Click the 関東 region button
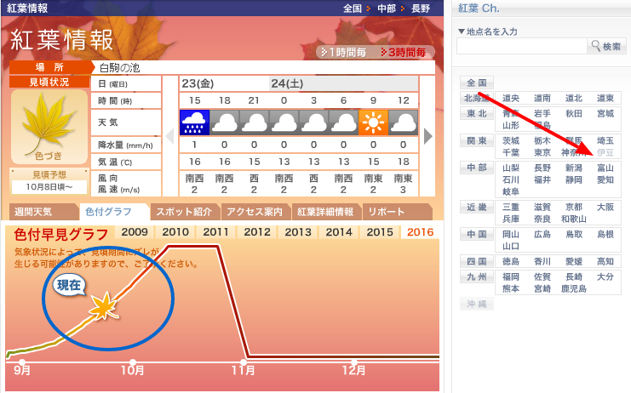631x393 pixels. point(477,141)
